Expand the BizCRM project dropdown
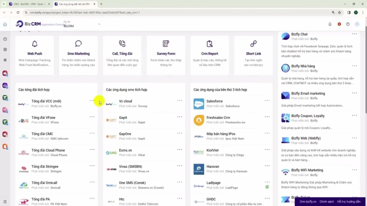367x206 pixels. tap(99, 24)
